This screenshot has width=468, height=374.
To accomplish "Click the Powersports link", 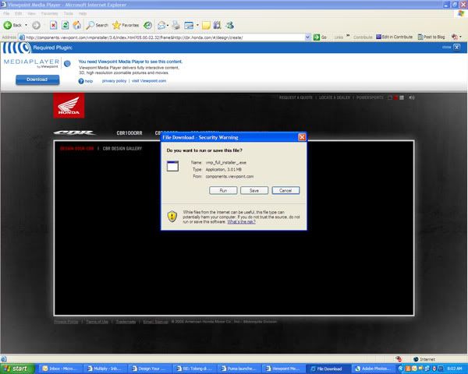I will coord(370,97).
